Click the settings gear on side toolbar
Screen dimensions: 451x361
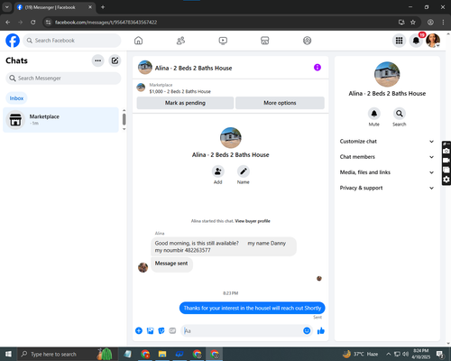[446, 180]
